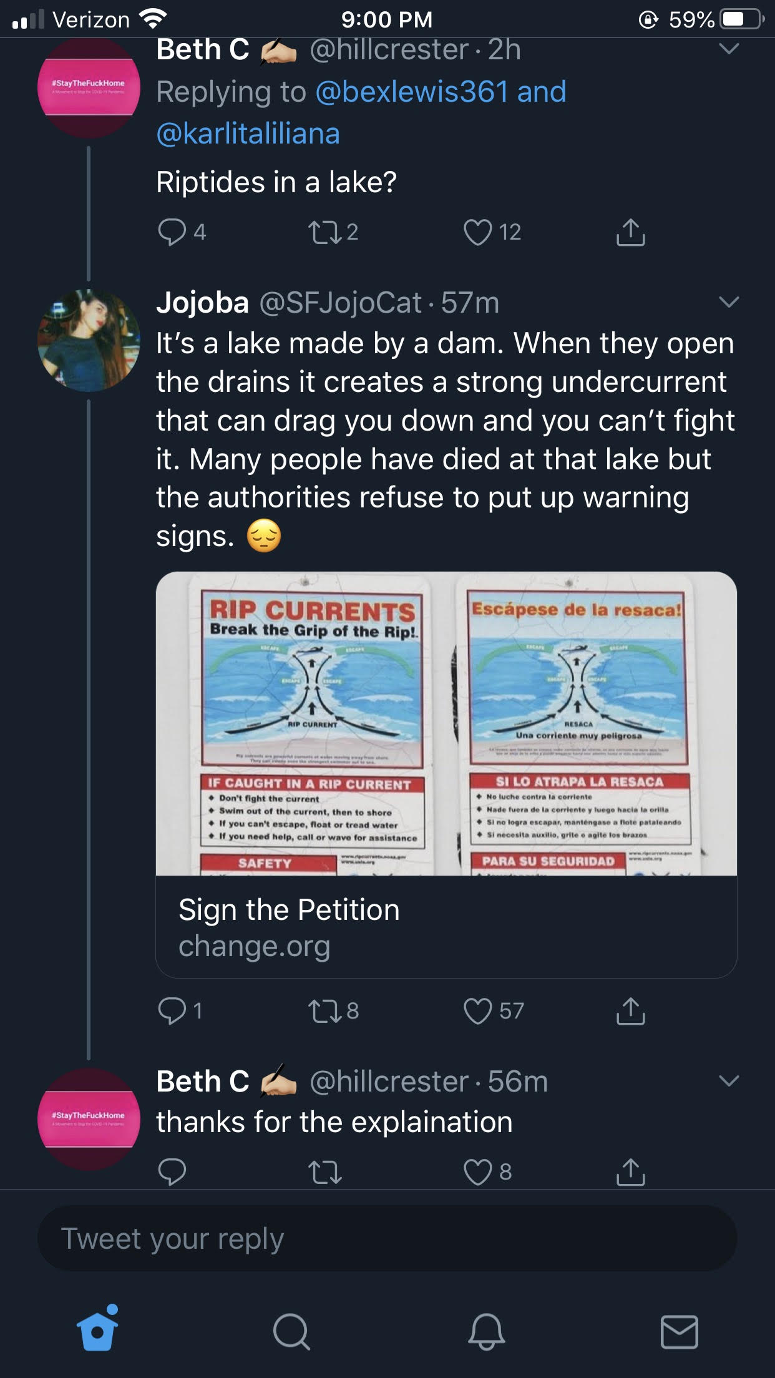The width and height of the screenshot is (775, 1378).
Task: Open chevron menu on Beth C's 56m tweet
Action: point(729,1080)
